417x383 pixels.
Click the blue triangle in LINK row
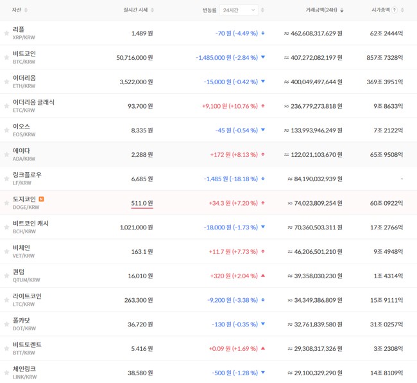click(x=263, y=372)
